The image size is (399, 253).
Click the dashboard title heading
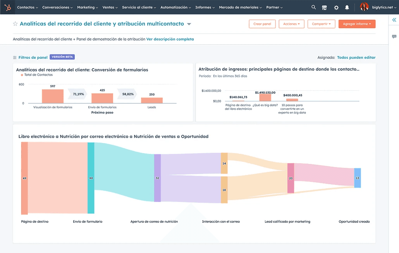tap(102, 24)
